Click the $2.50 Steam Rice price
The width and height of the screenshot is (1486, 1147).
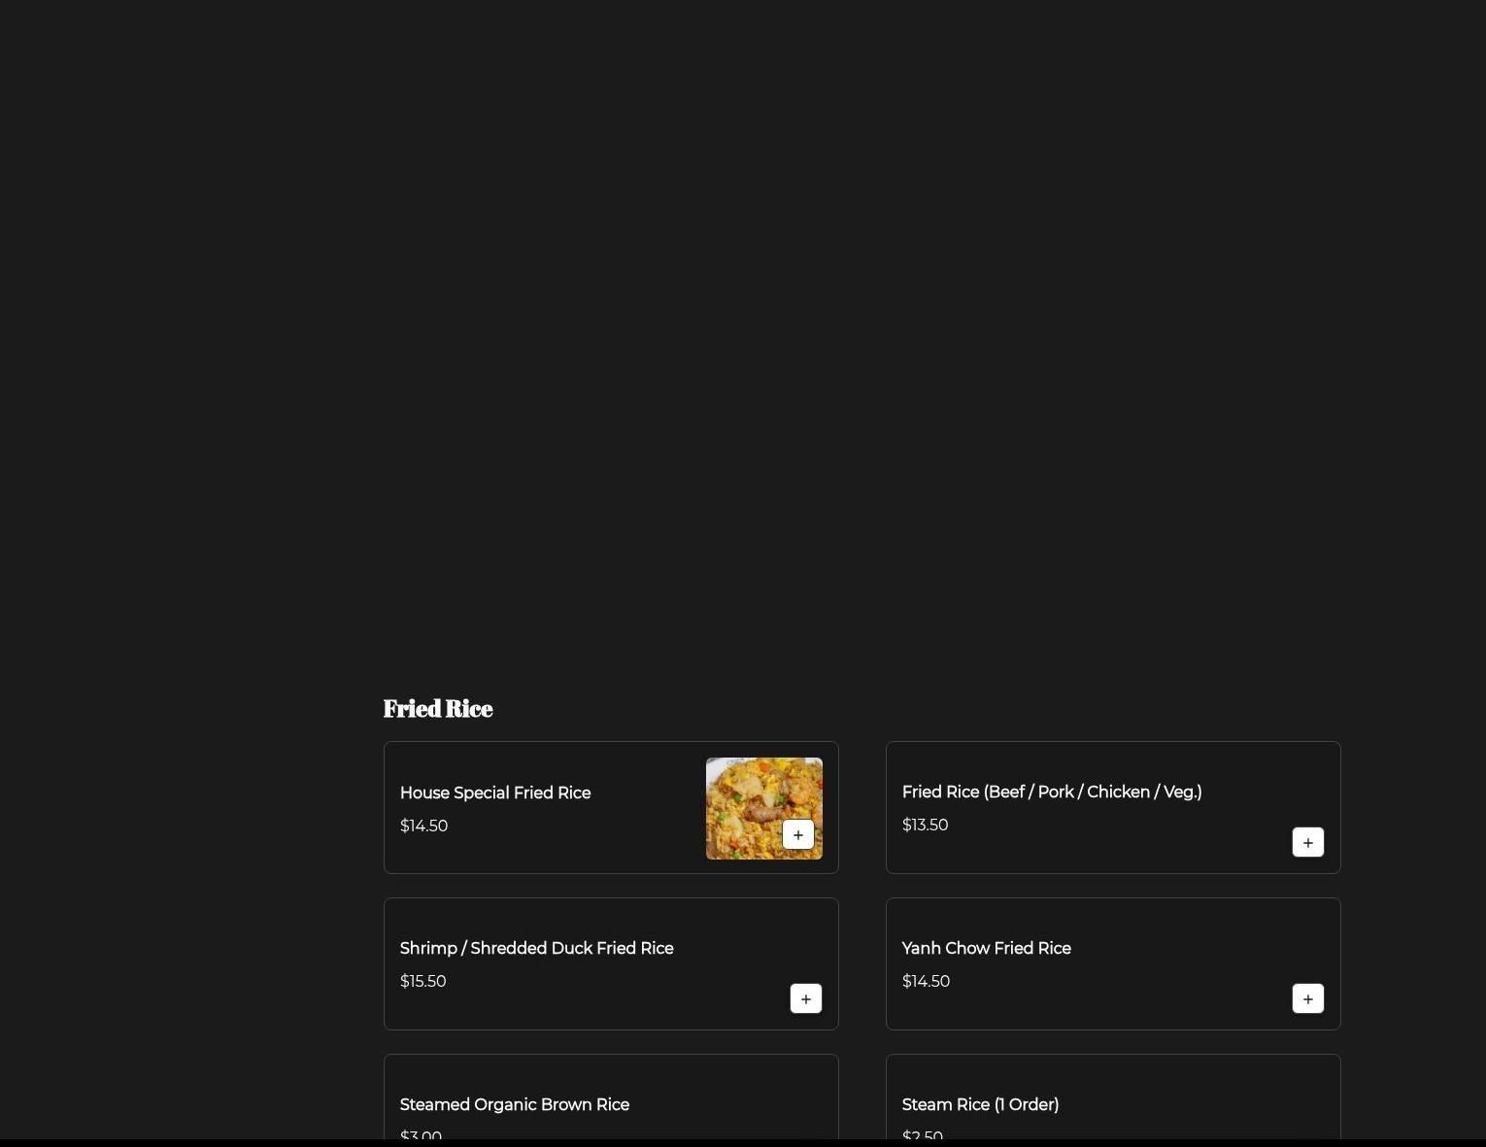pos(922,1134)
